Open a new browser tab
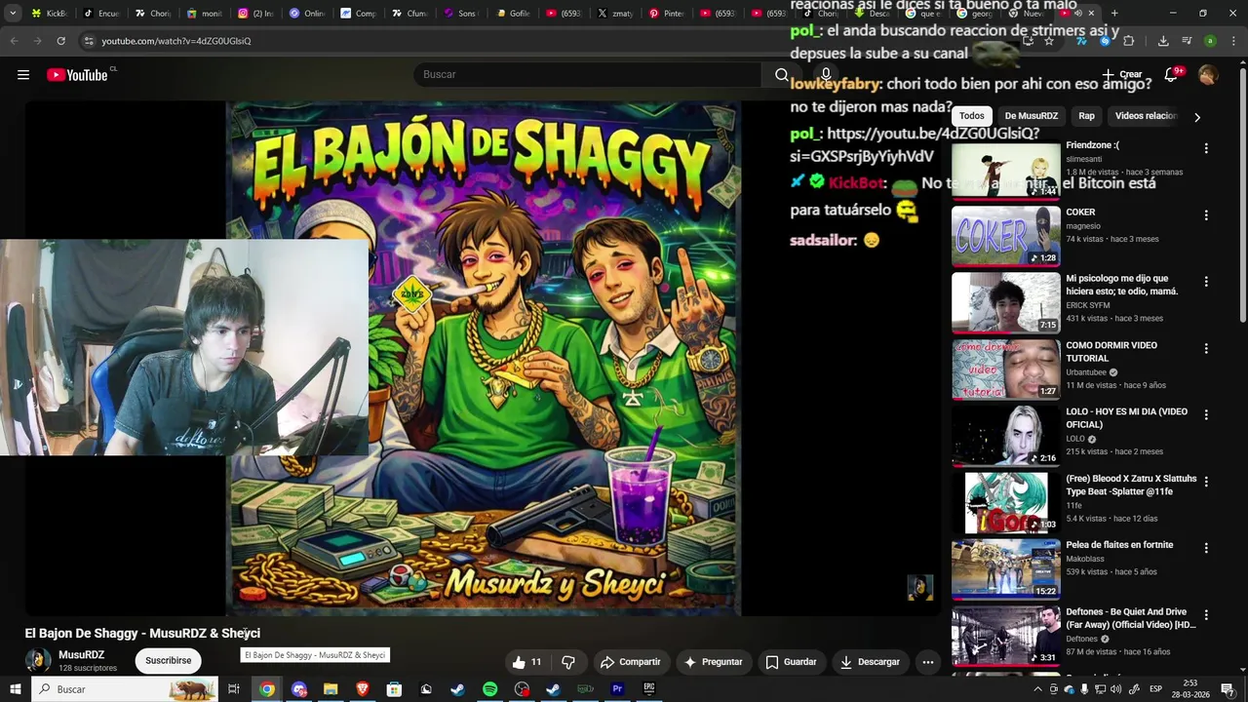 [1114, 14]
